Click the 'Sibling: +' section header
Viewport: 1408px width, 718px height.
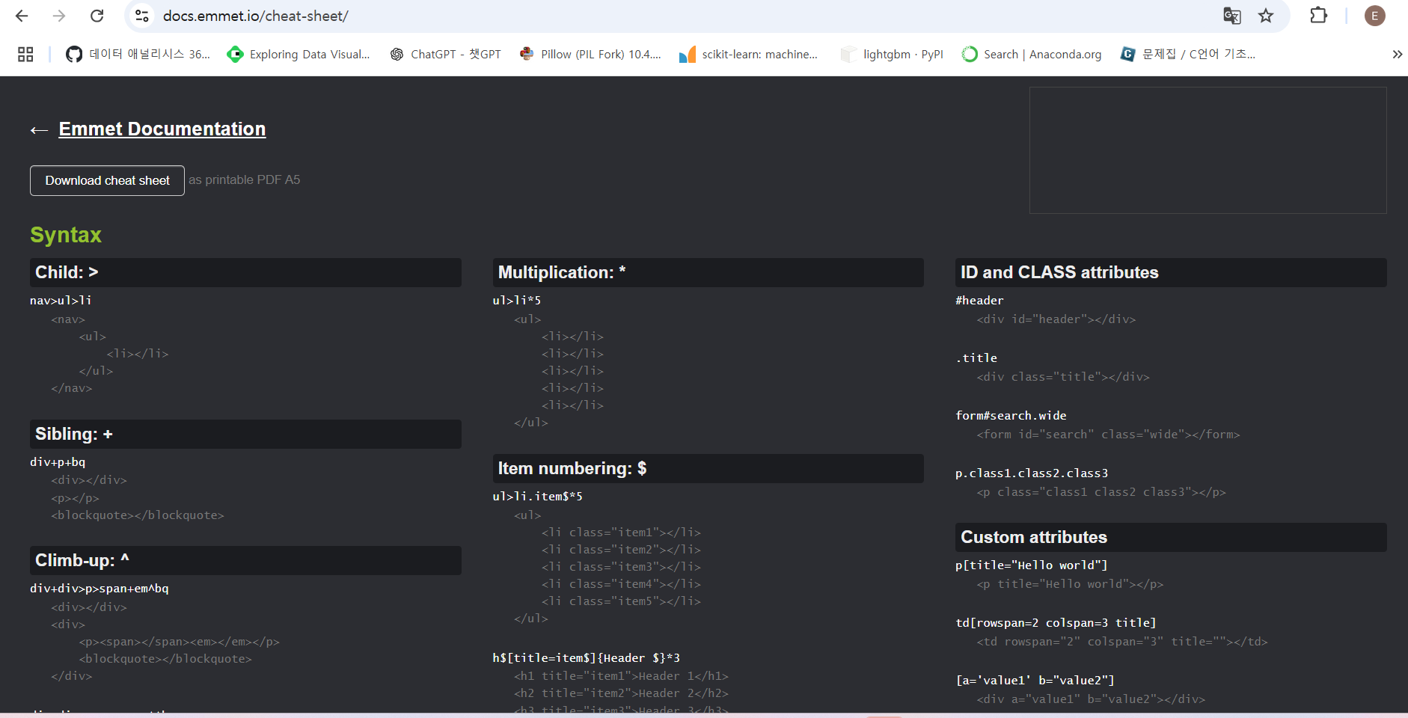point(245,434)
